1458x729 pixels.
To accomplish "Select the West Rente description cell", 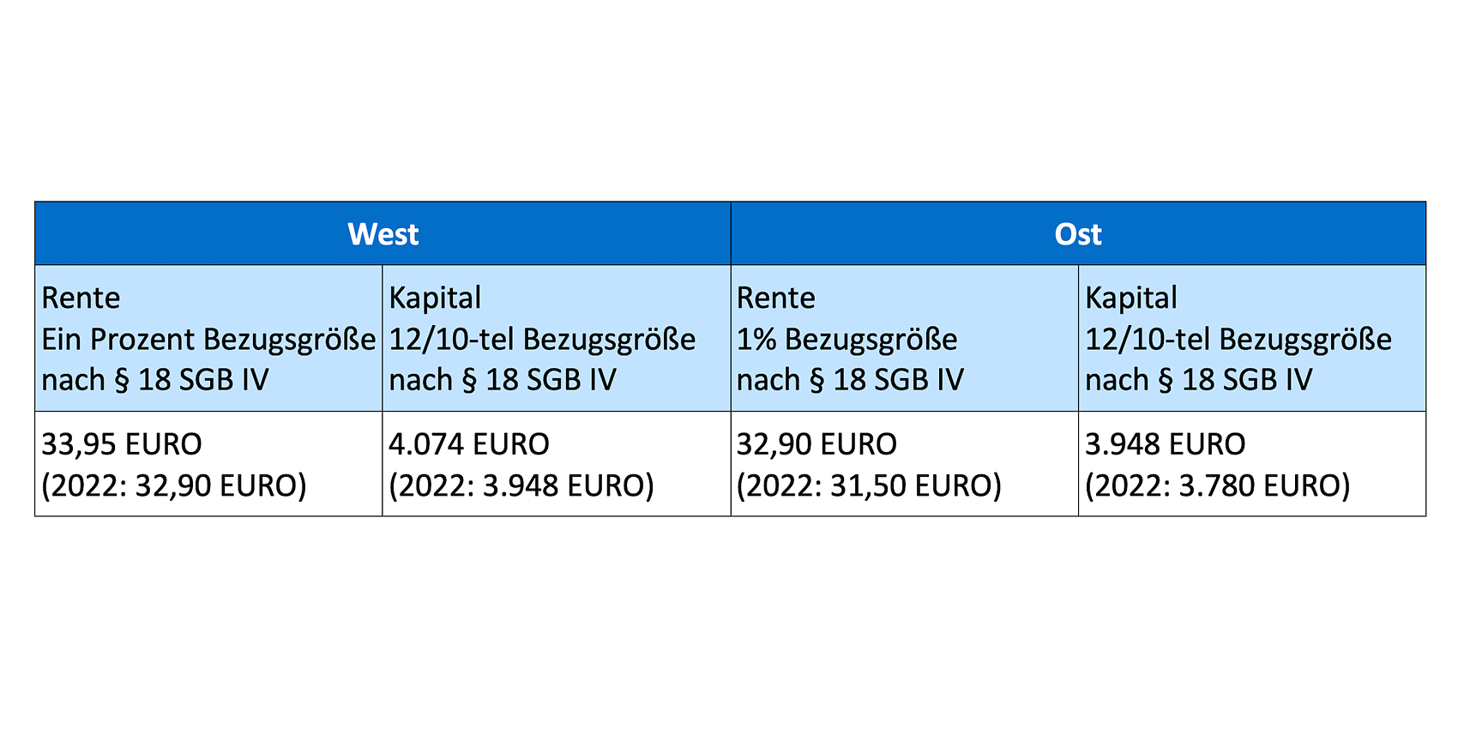I will 208,338.
